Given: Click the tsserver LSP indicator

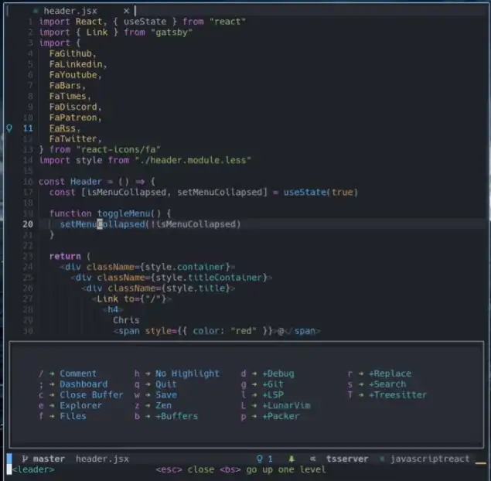Looking at the screenshot, I should [347, 459].
